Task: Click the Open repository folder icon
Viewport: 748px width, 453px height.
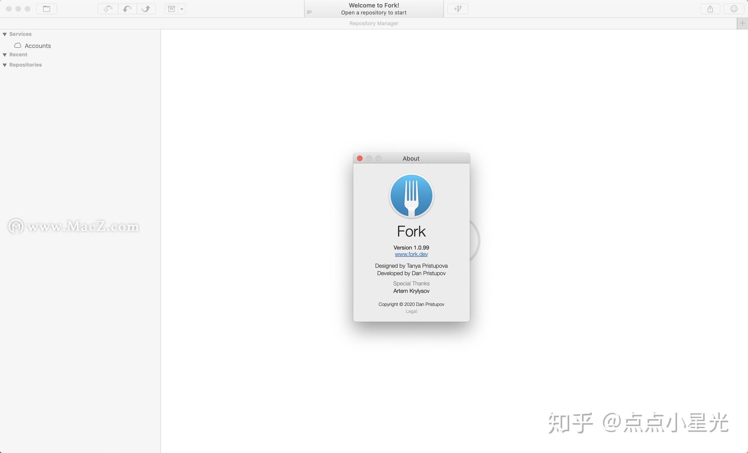Action: 46,9
